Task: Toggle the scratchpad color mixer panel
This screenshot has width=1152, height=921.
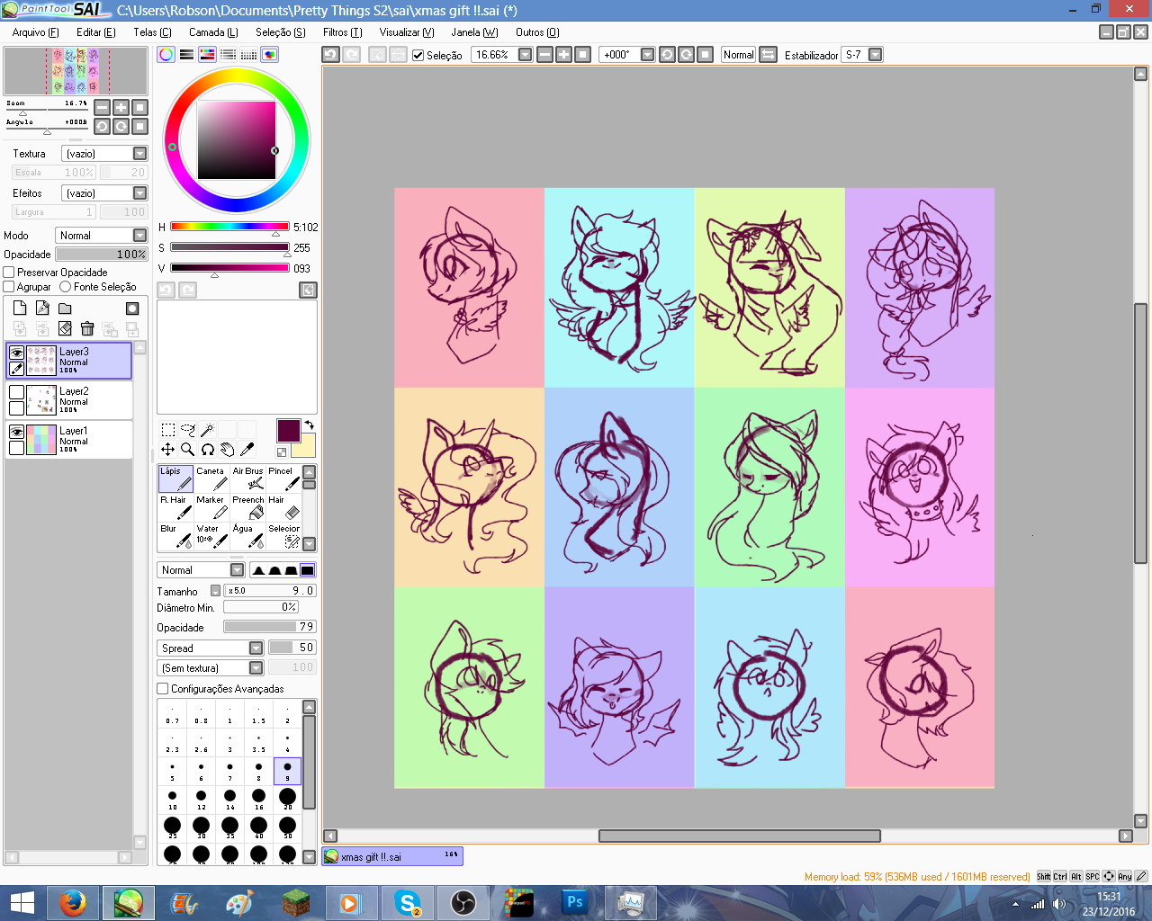Action: click(x=269, y=55)
